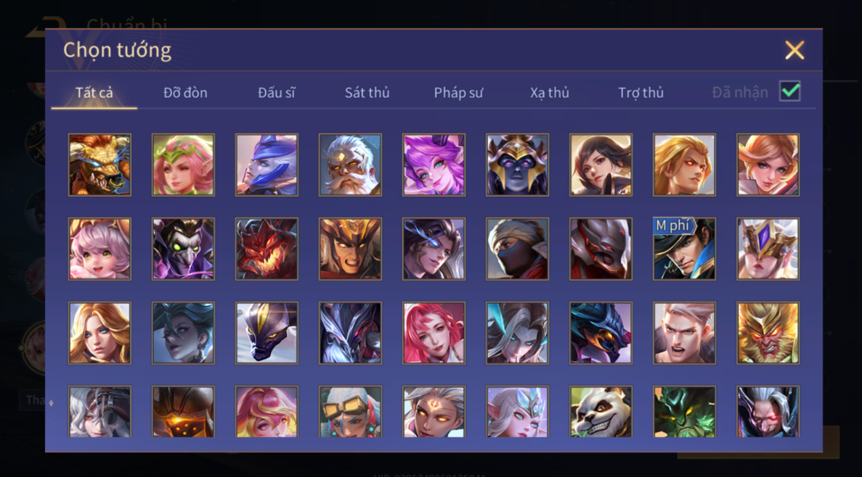
Task: Filter heroes by 'Xạ thủ'
Action: click(549, 92)
